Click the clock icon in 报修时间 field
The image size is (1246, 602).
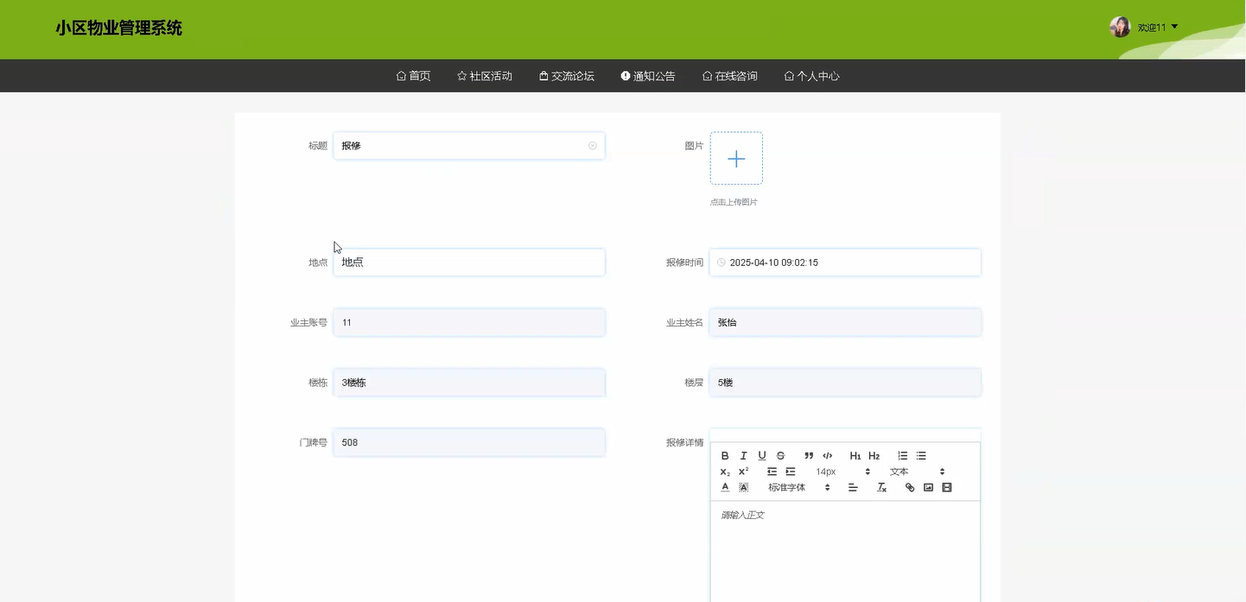pos(722,263)
